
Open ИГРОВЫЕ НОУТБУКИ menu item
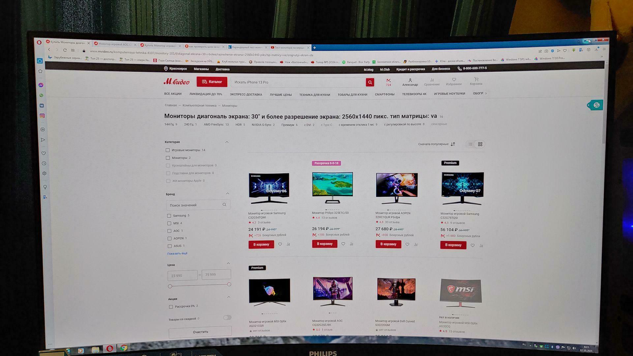click(449, 94)
